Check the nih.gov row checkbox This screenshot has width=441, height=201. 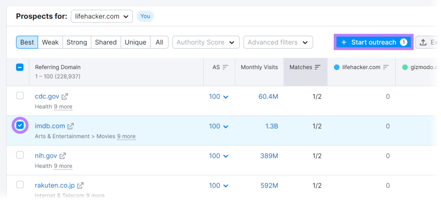pyautogui.click(x=20, y=155)
